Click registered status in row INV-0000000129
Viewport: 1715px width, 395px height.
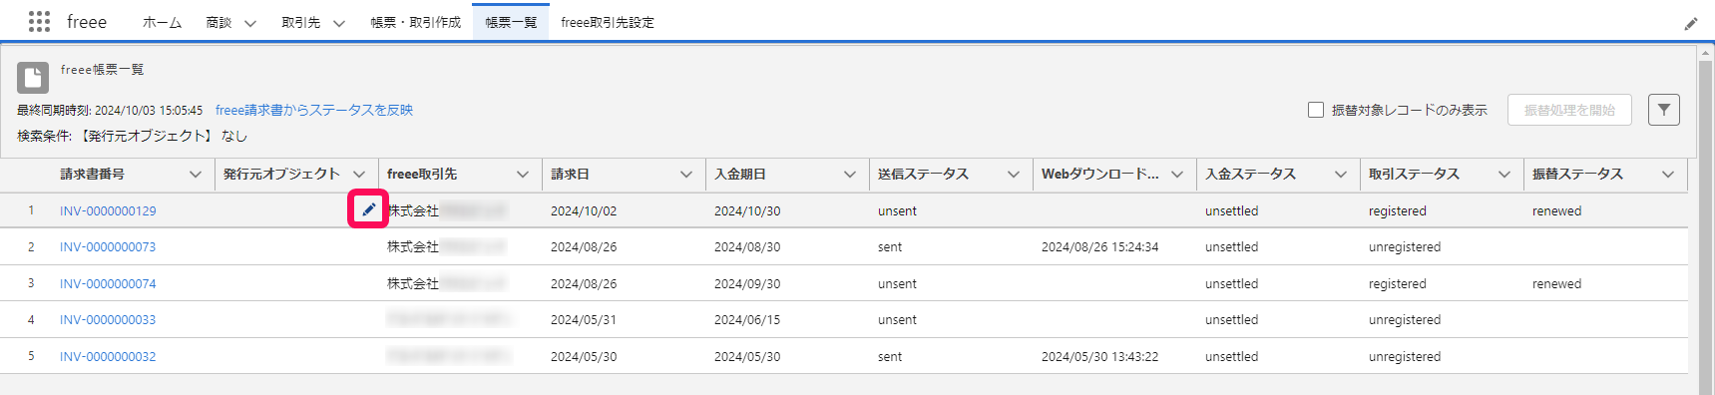point(1398,210)
